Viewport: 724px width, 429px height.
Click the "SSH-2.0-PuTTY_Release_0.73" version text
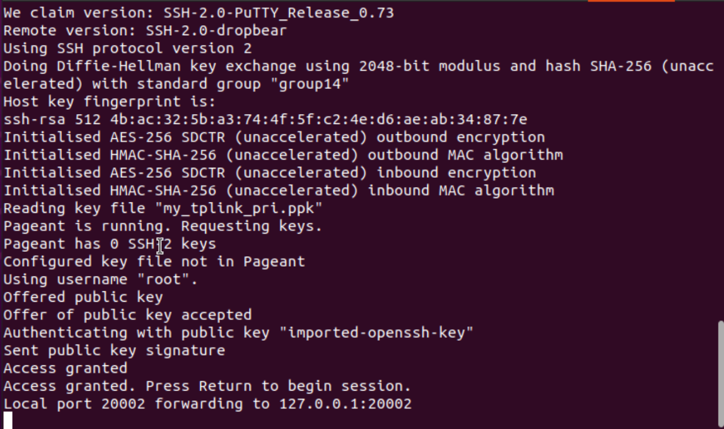point(279,13)
